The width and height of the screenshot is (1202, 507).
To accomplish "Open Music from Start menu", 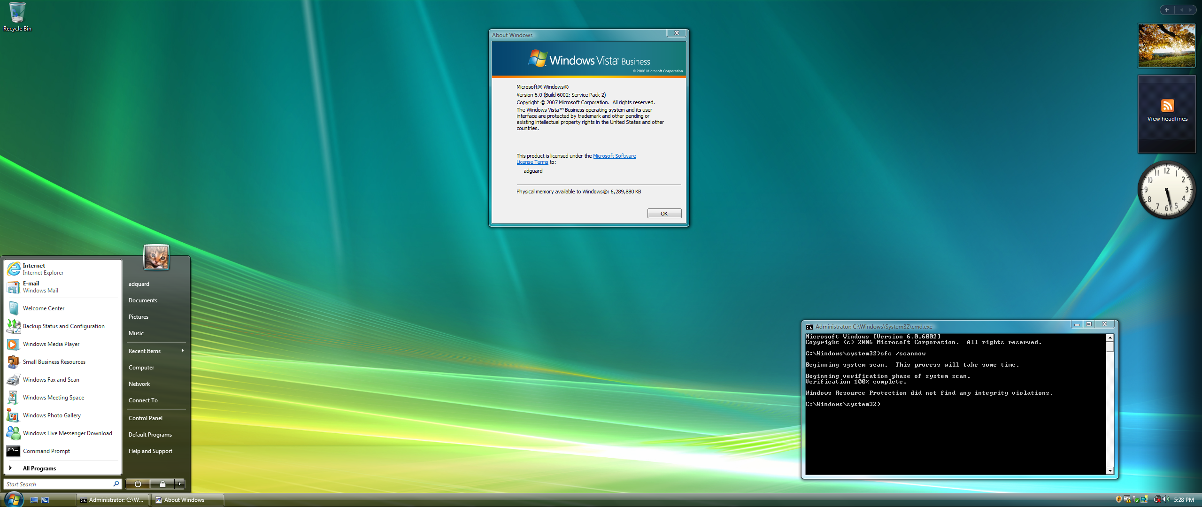I will click(x=156, y=333).
